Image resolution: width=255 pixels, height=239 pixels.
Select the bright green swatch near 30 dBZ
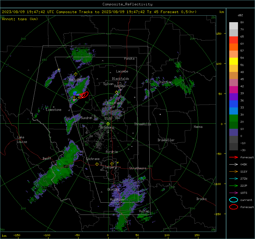click(x=233, y=118)
